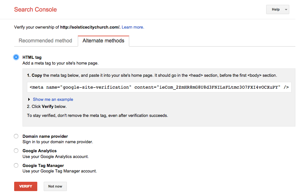Click the red VERIFY button
The width and height of the screenshot is (306, 193).
point(26,186)
